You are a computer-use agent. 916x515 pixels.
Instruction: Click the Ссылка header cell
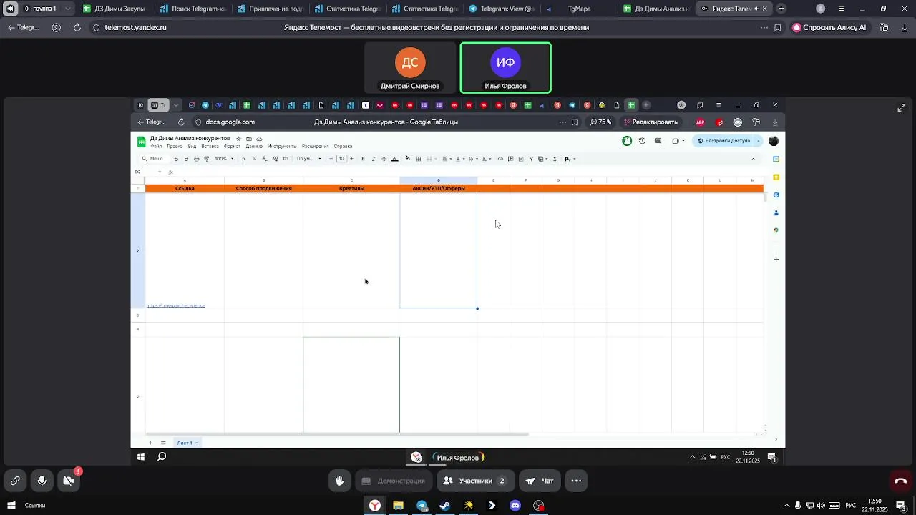[x=185, y=188]
